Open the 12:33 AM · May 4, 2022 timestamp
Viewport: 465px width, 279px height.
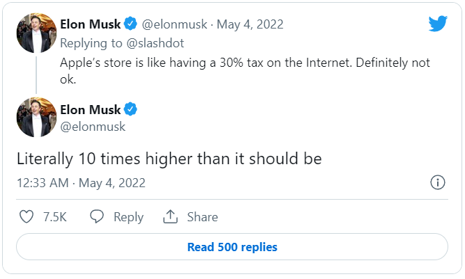81,183
